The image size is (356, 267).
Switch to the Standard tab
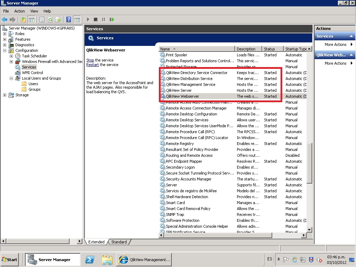pos(119,242)
